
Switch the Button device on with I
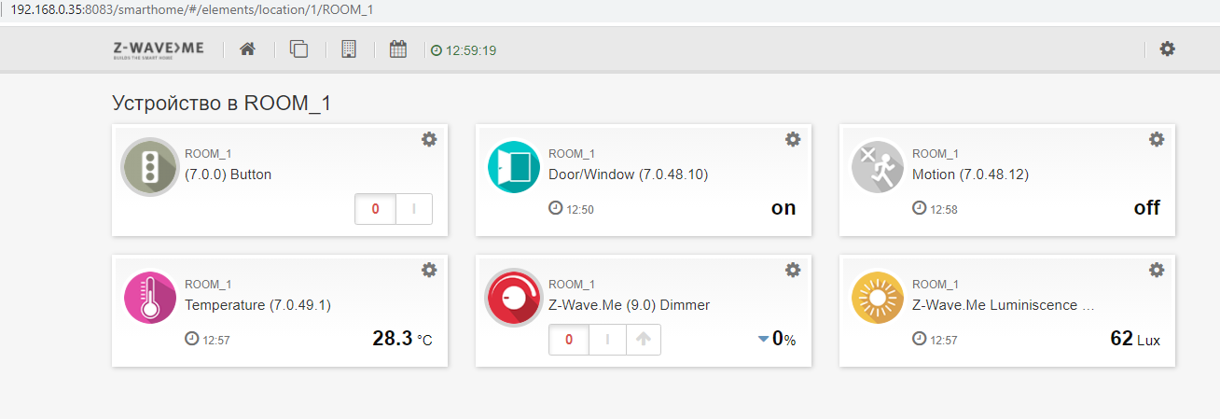pyautogui.click(x=413, y=209)
